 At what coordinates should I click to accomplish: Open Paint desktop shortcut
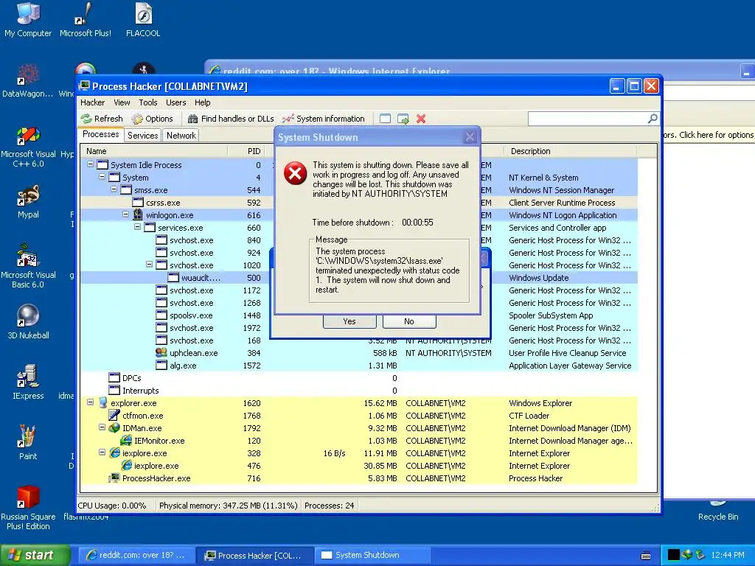(x=28, y=442)
